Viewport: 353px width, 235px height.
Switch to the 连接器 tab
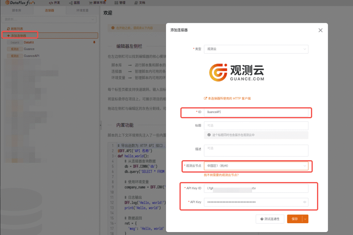49,10
